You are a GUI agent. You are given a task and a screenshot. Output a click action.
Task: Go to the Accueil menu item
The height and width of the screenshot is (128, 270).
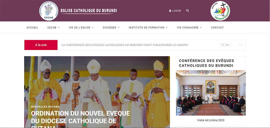pyautogui.click(x=32, y=28)
